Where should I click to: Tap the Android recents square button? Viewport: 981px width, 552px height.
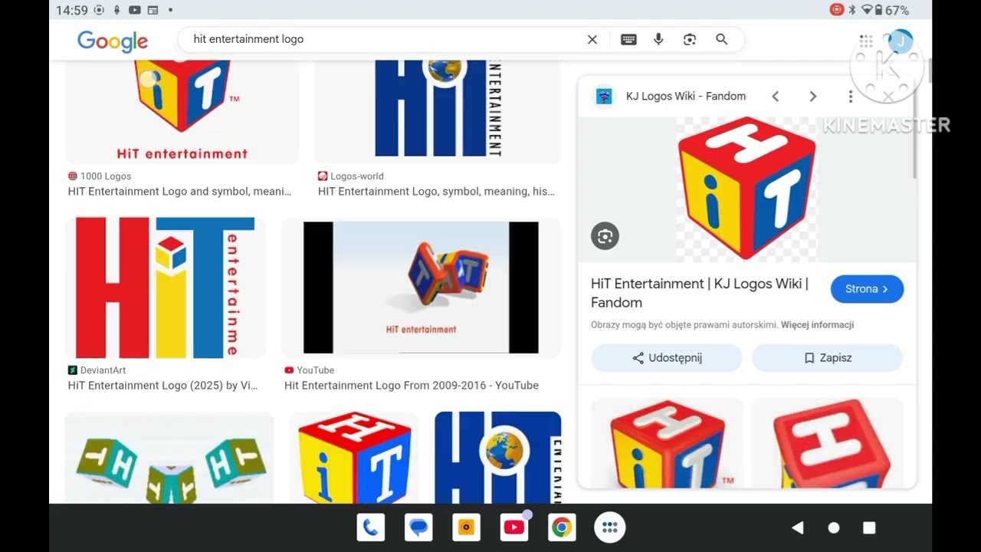pos(869,527)
